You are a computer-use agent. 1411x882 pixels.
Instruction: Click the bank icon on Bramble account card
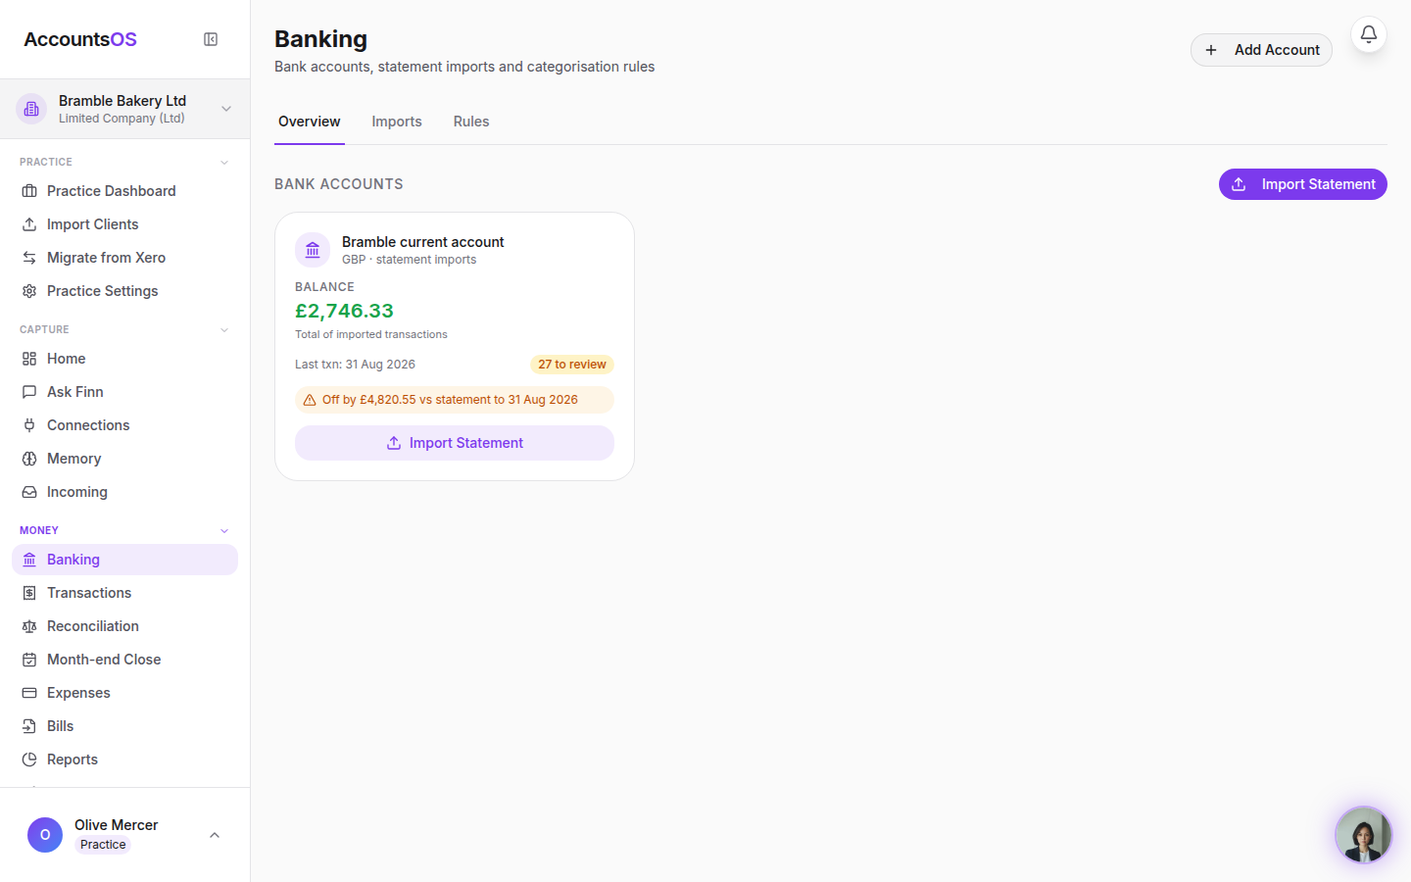[313, 250]
